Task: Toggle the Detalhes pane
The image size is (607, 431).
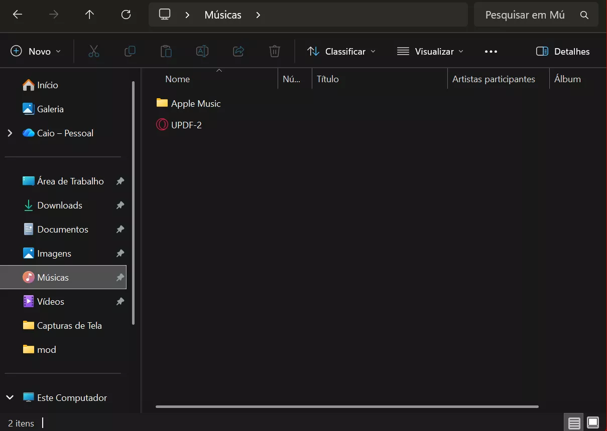Action: click(x=563, y=51)
